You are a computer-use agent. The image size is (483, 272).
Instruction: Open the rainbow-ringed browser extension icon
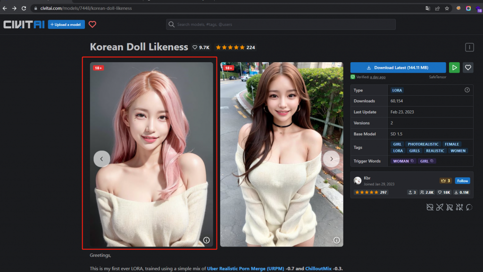(468, 8)
